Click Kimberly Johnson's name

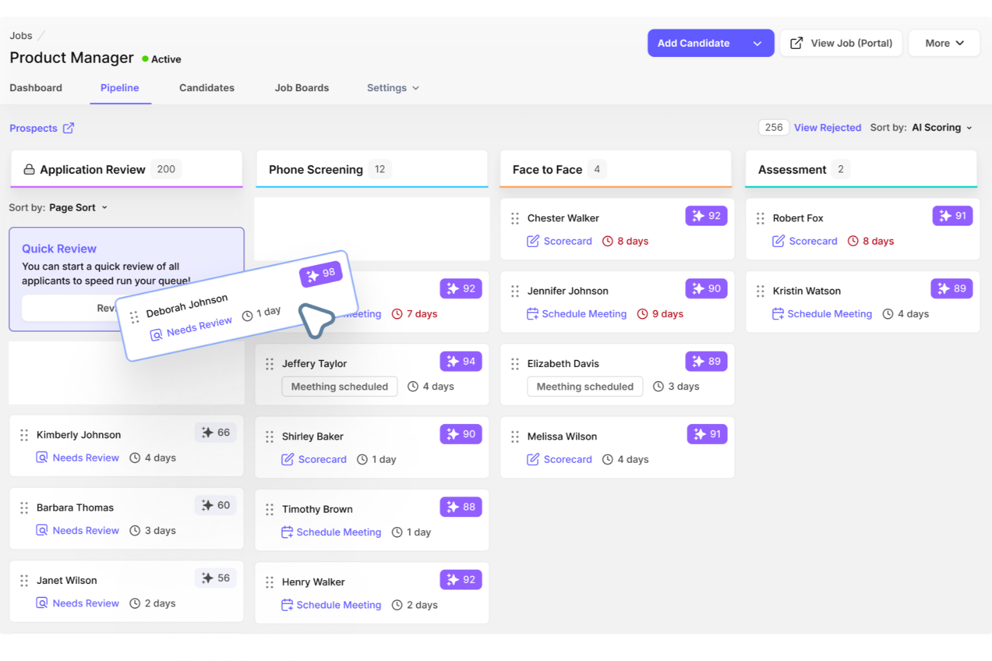[x=78, y=435]
